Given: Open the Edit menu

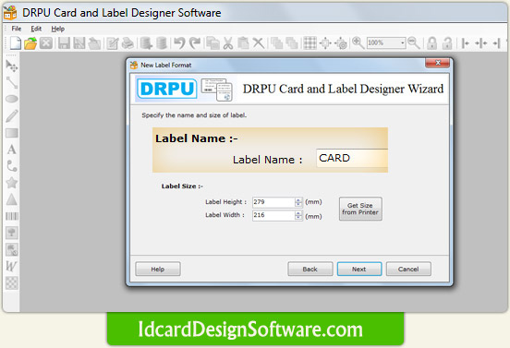Looking at the screenshot, I should pyautogui.click(x=36, y=29).
